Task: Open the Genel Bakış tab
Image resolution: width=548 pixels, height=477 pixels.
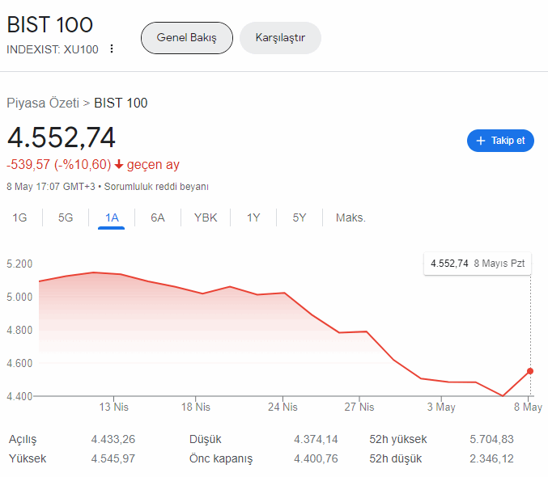Action: [186, 38]
